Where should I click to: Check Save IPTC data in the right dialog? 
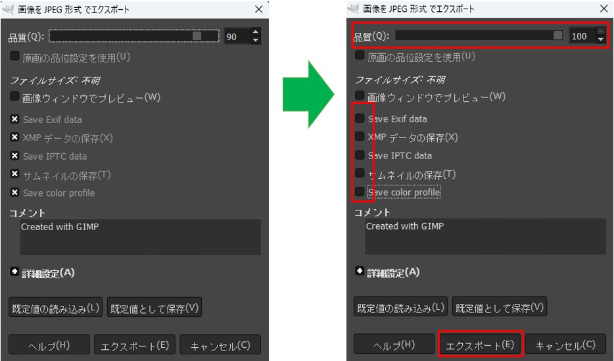pyautogui.click(x=360, y=155)
